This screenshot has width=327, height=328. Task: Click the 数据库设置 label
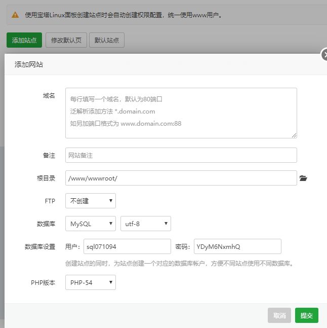coord(40,246)
